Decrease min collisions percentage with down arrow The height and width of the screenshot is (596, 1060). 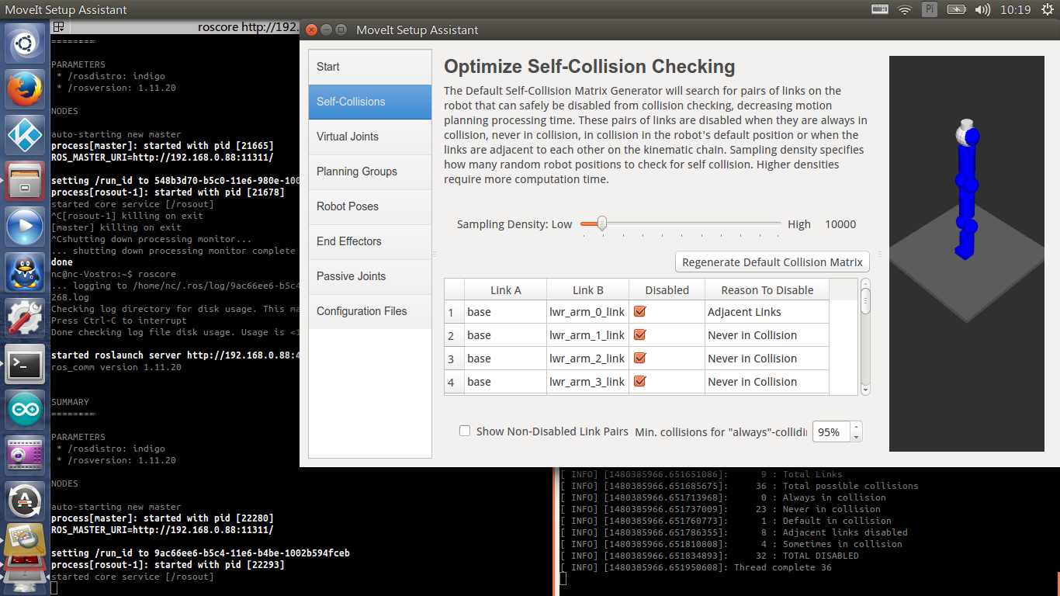(856, 437)
